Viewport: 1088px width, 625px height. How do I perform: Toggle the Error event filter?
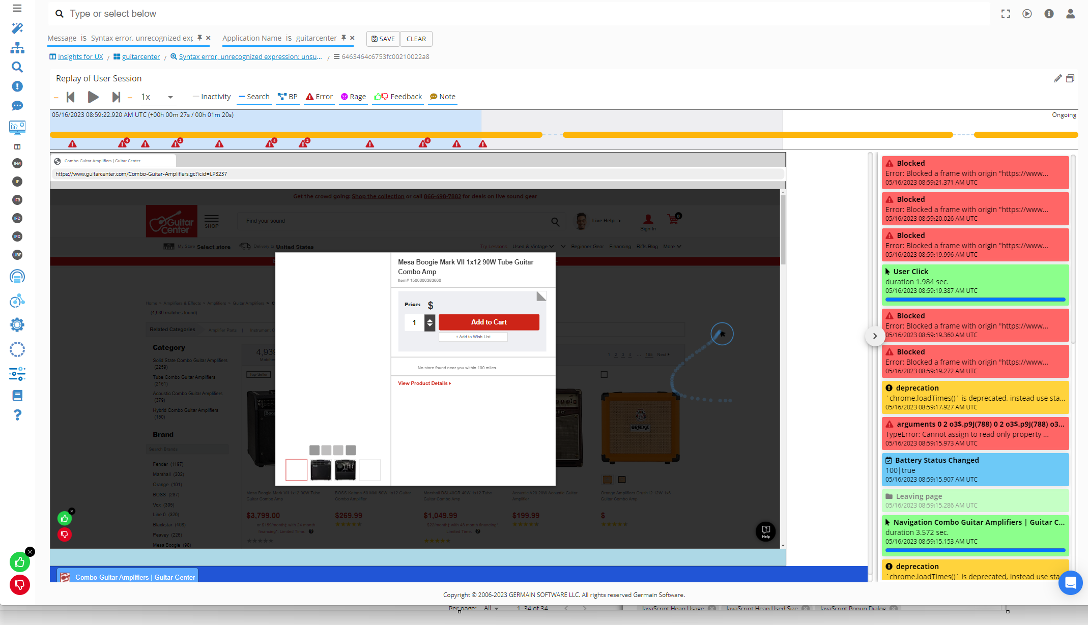(319, 97)
